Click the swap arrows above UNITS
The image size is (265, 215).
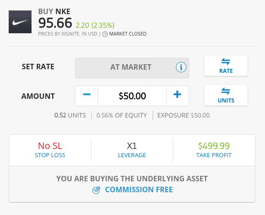coord(226,91)
